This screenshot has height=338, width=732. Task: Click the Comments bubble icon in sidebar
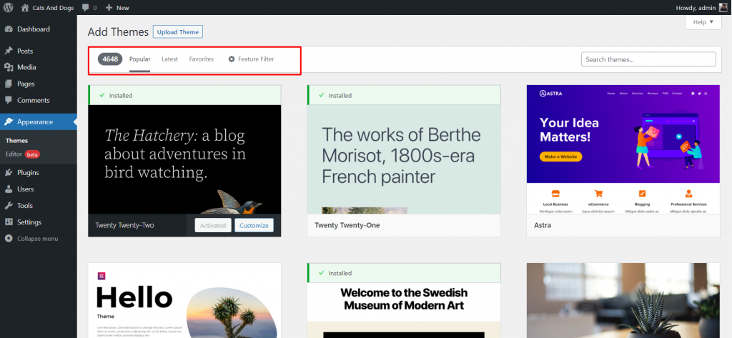(x=9, y=100)
